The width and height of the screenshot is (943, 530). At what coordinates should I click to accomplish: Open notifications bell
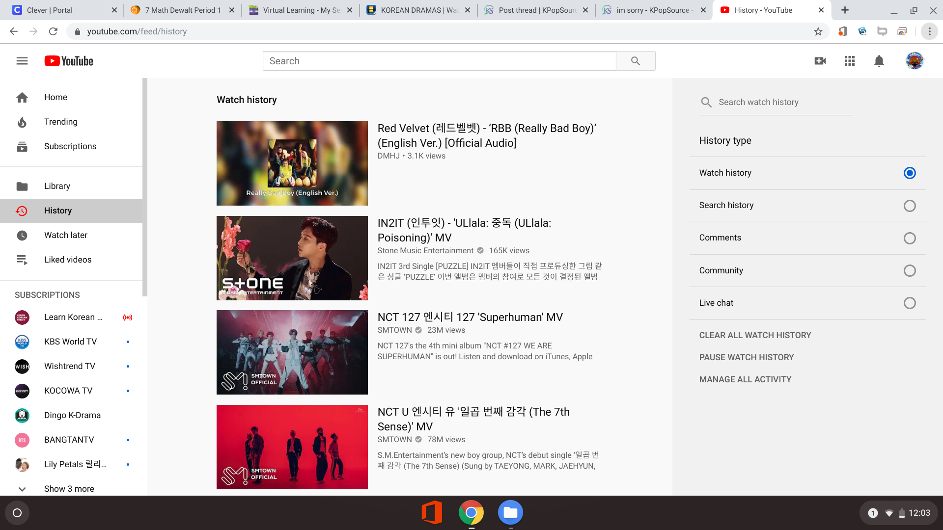tap(879, 61)
